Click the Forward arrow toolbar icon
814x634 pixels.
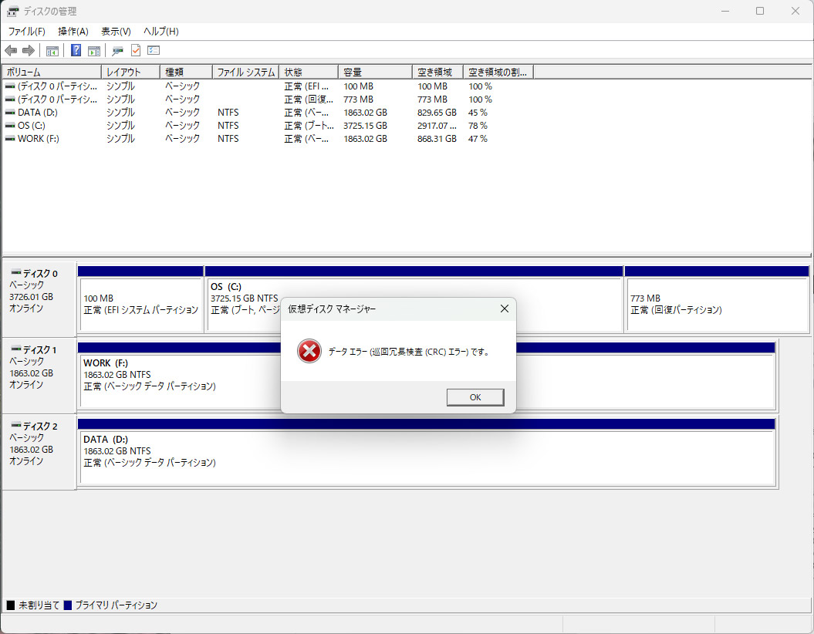click(x=29, y=50)
